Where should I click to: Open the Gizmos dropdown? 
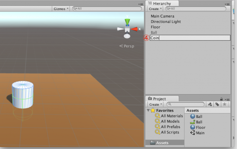(61, 9)
